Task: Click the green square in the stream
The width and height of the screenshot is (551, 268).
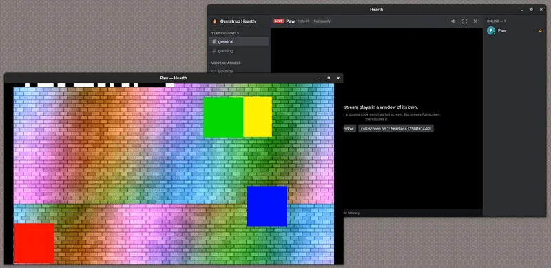Action: (x=223, y=117)
